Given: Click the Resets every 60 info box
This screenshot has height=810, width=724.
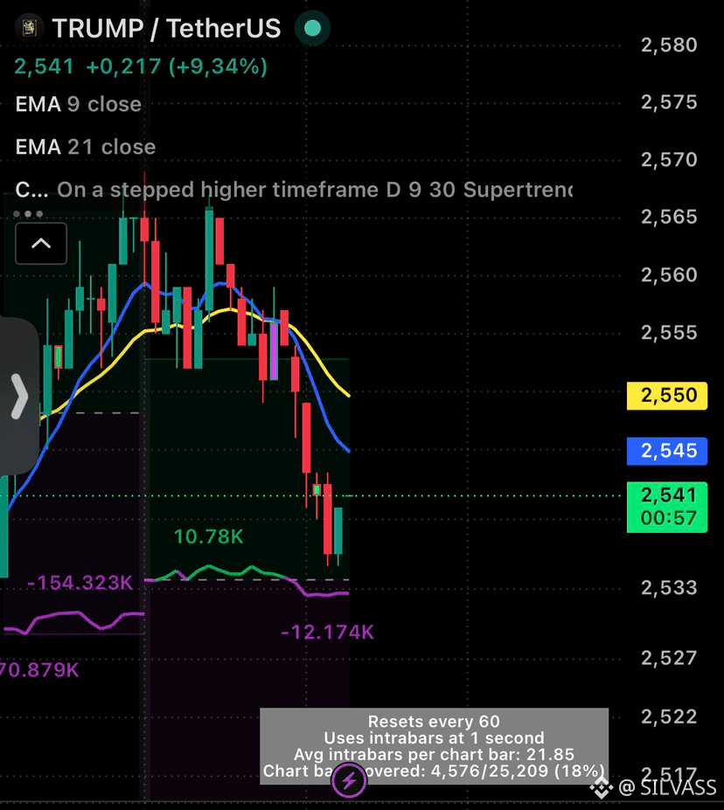Looking at the screenshot, I should coord(434,746).
